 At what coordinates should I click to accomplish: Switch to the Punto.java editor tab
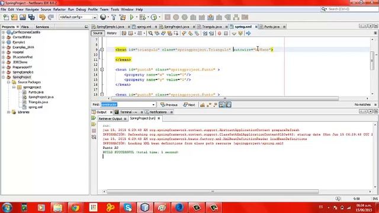coord(272,27)
